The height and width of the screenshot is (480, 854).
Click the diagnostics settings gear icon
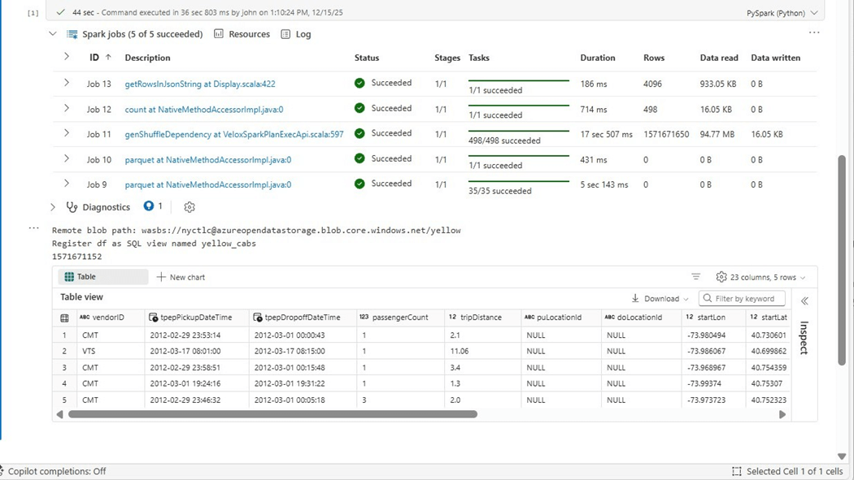pyautogui.click(x=190, y=207)
